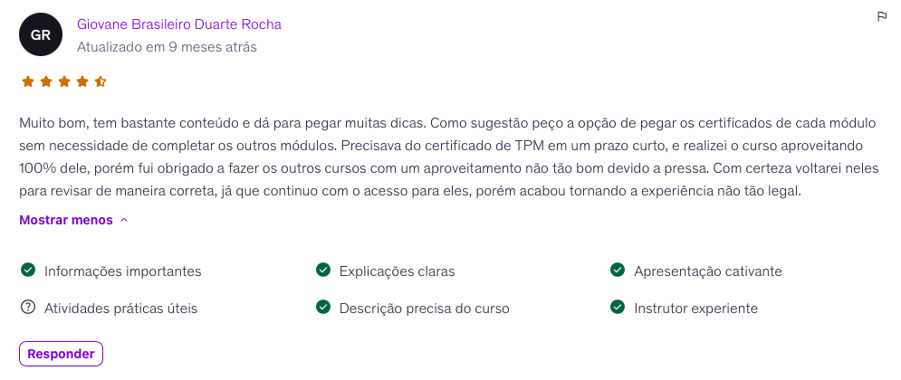Click the report flag icon

882,16
